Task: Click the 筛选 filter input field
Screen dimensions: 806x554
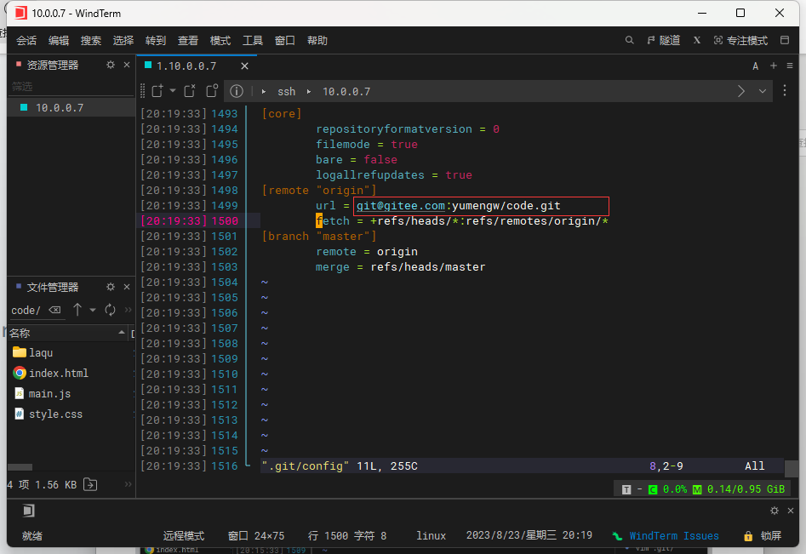Action: click(x=71, y=87)
